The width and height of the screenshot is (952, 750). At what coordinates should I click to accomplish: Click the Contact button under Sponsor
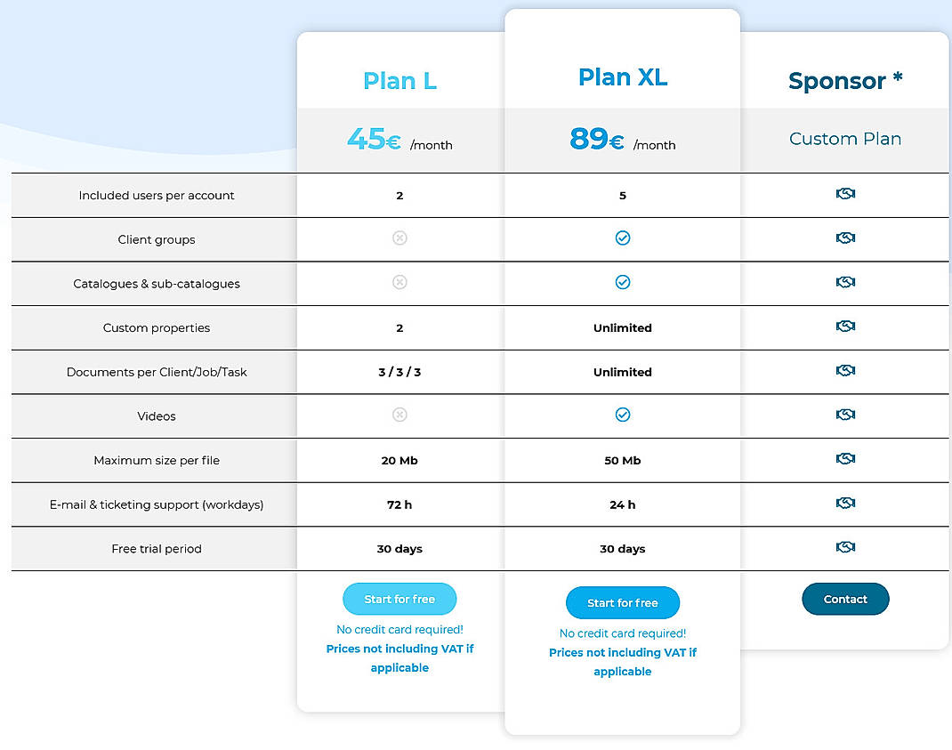coord(845,599)
